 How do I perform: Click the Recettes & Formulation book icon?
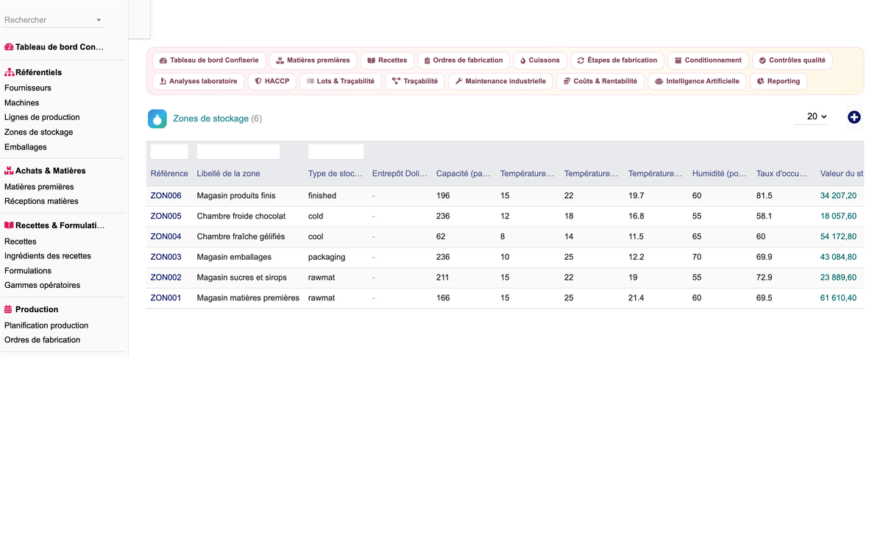tap(9, 225)
